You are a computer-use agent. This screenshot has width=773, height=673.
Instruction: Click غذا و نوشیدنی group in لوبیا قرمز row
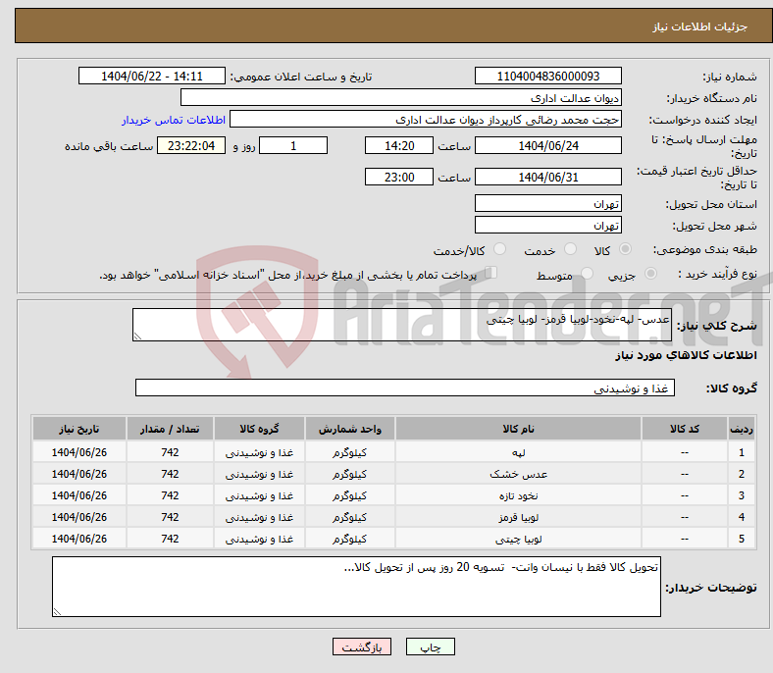click(x=259, y=517)
